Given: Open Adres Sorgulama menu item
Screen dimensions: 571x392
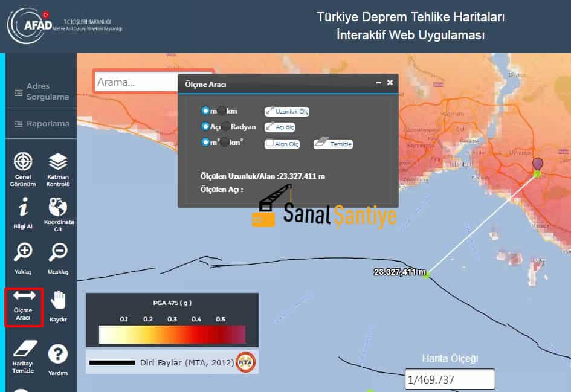Looking at the screenshot, I should point(41,91).
